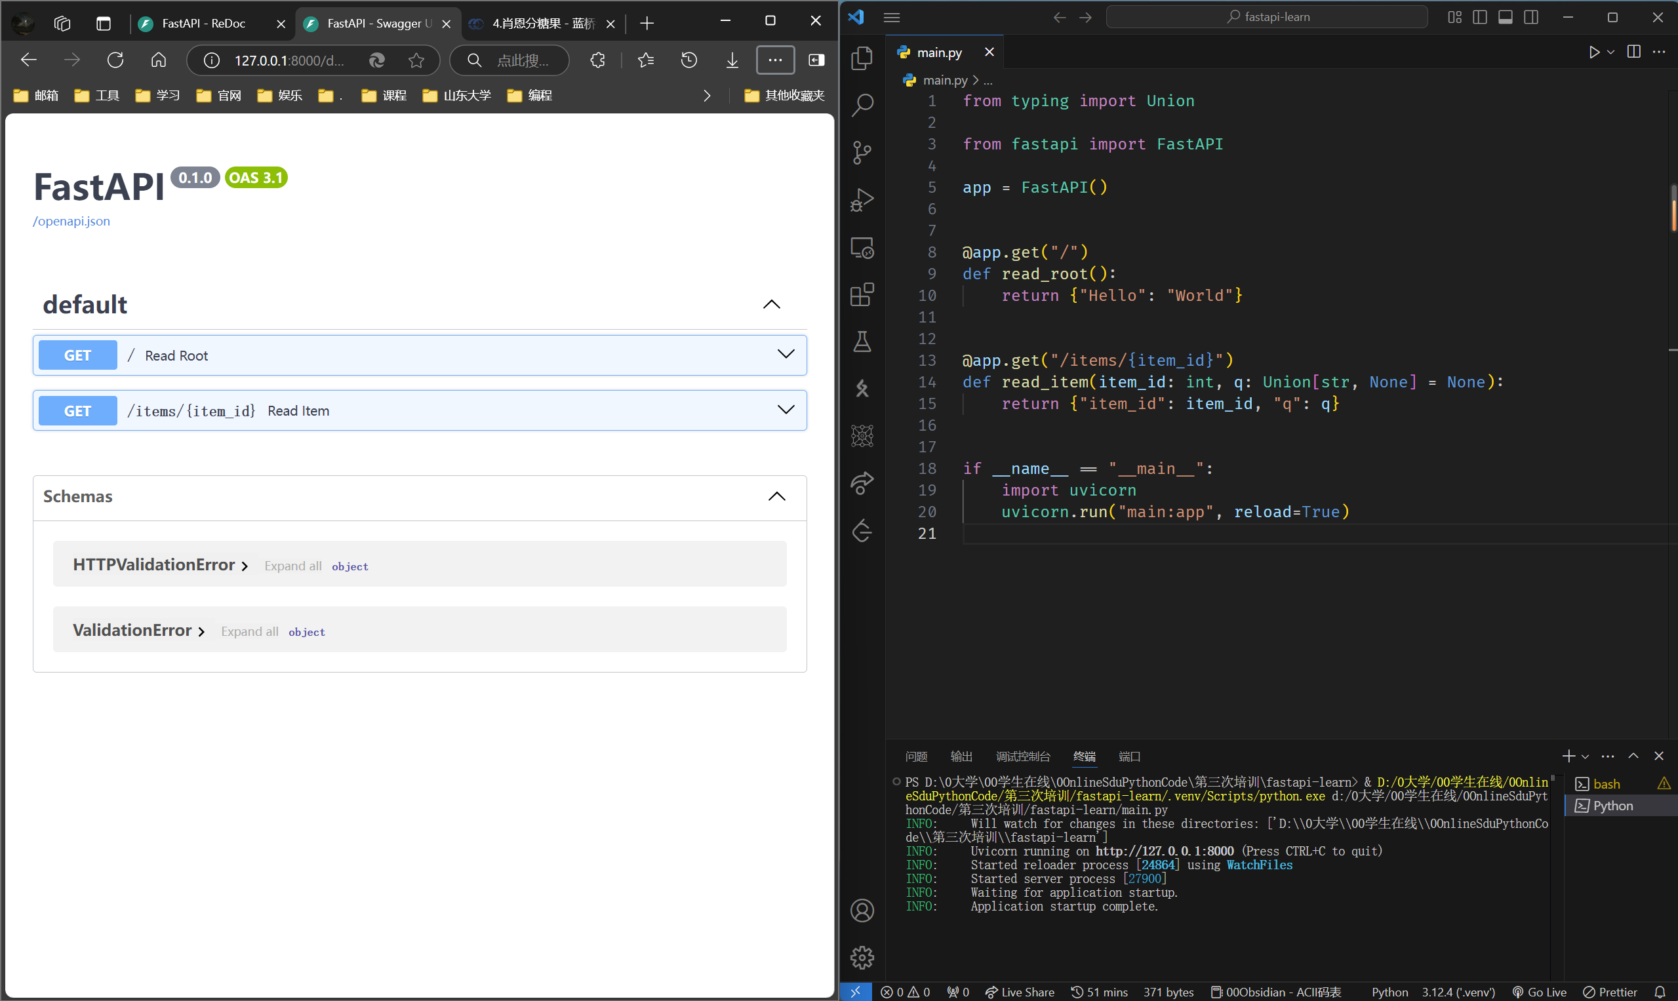Open browser settings and more menu

(x=775, y=60)
